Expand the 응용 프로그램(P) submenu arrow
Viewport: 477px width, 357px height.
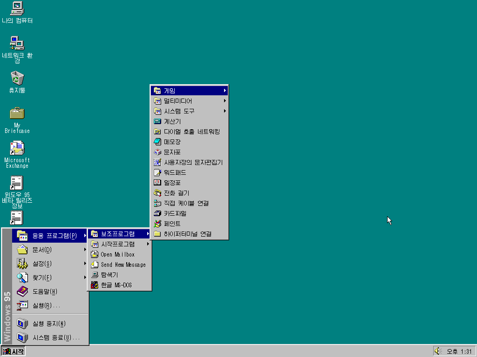pos(85,236)
